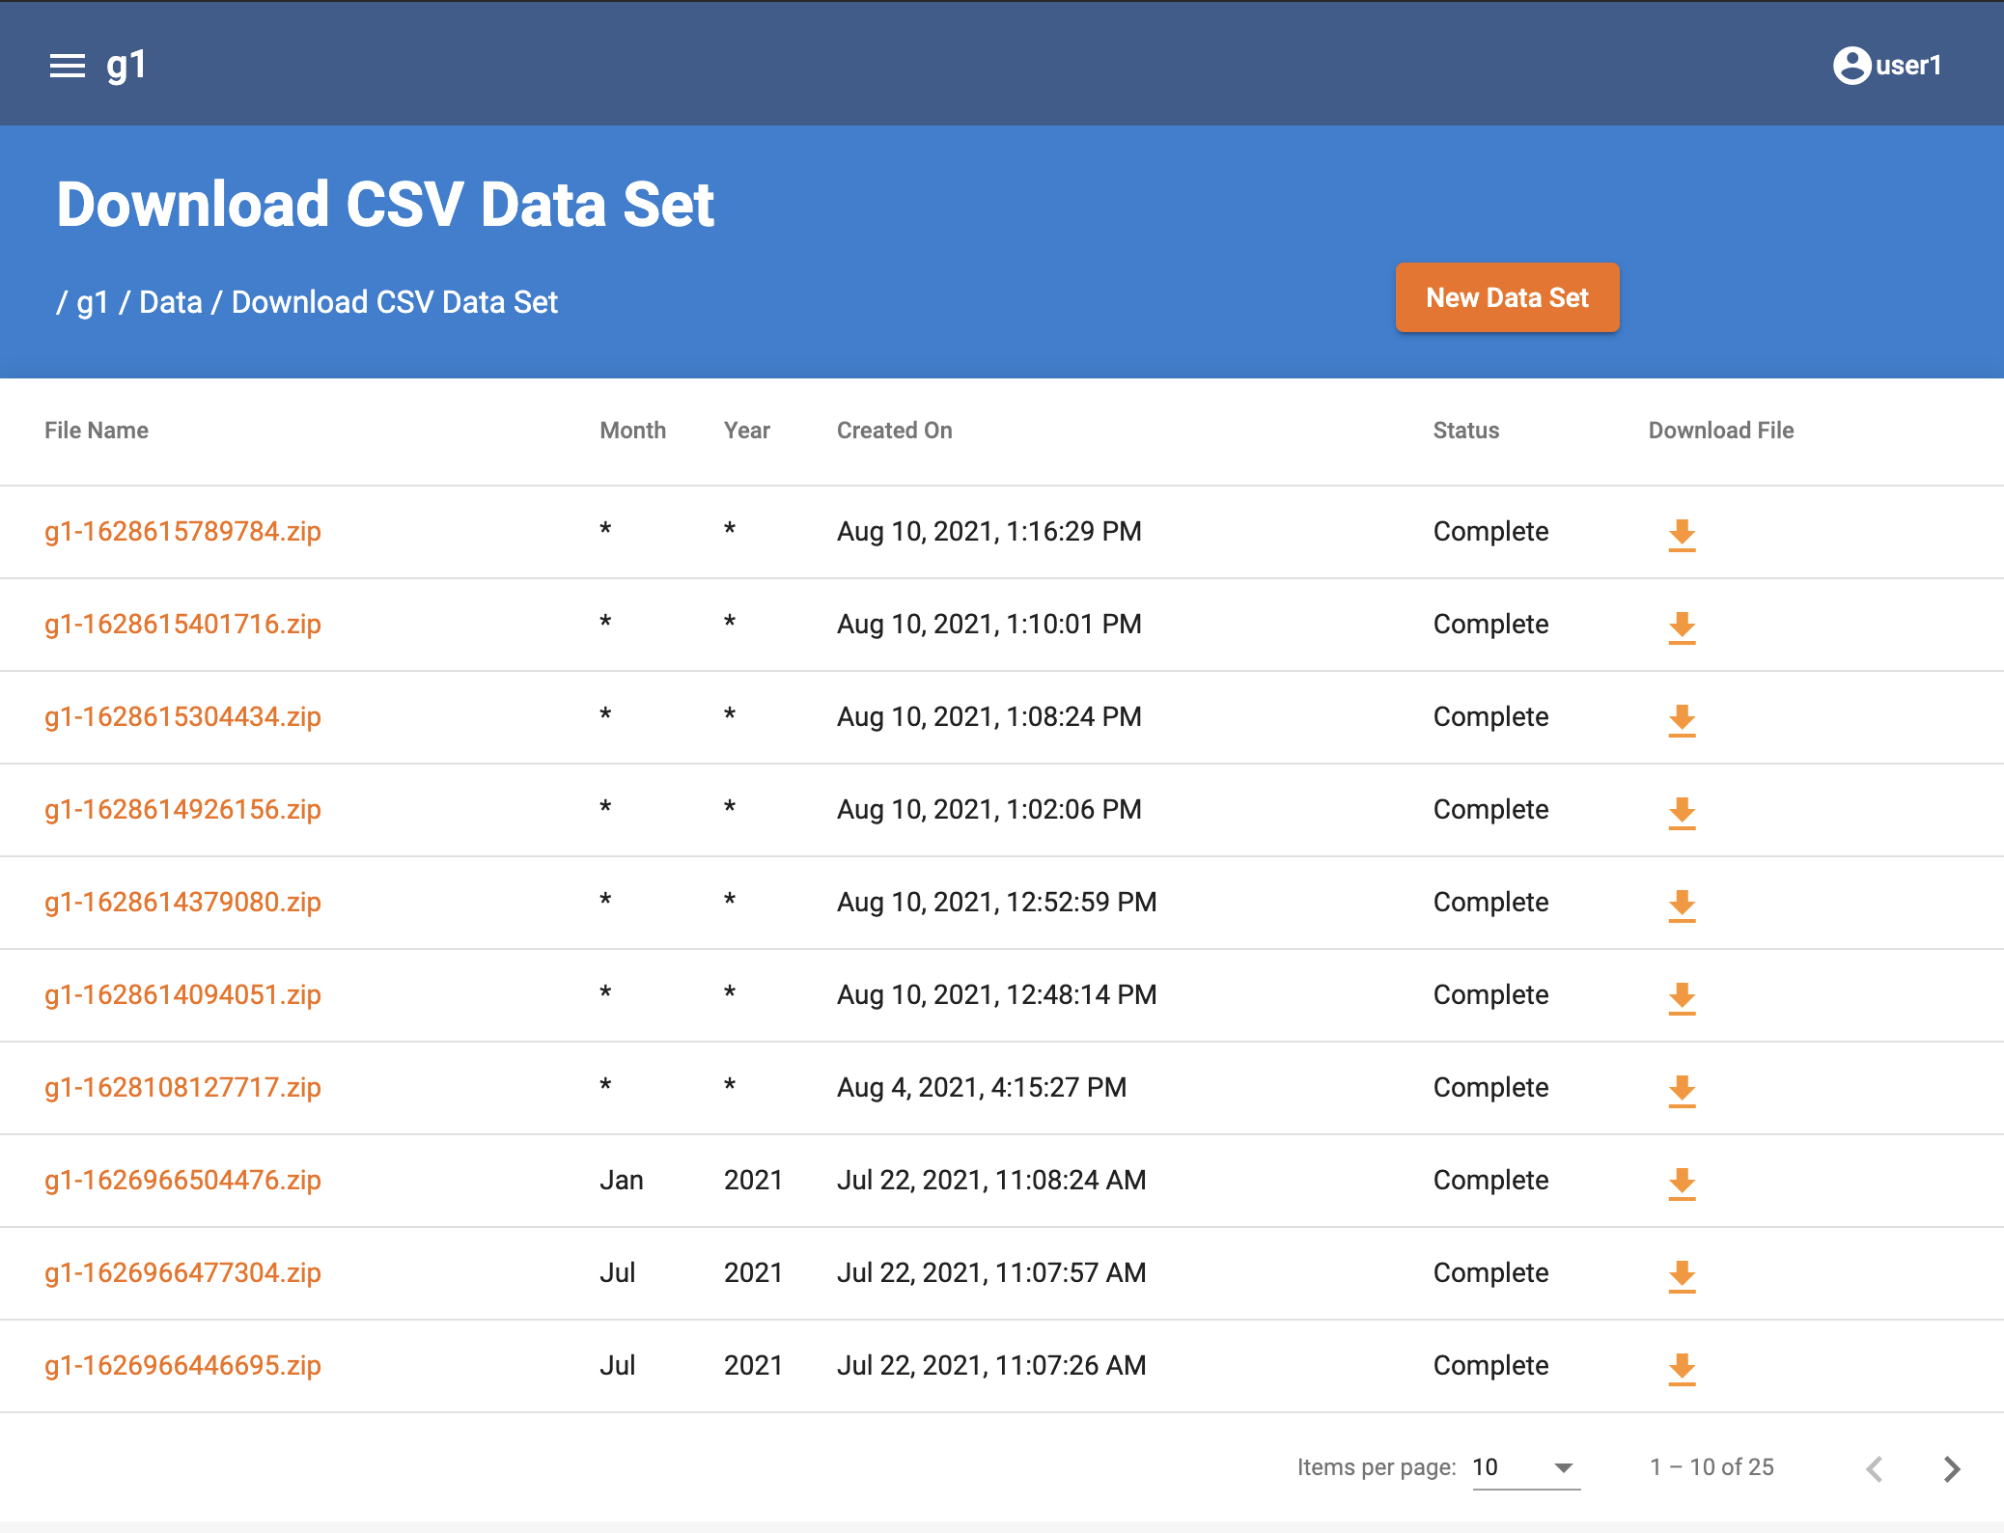The height and width of the screenshot is (1533, 2004).
Task: Click the g1 logo in the top bar
Action: pyautogui.click(x=127, y=65)
